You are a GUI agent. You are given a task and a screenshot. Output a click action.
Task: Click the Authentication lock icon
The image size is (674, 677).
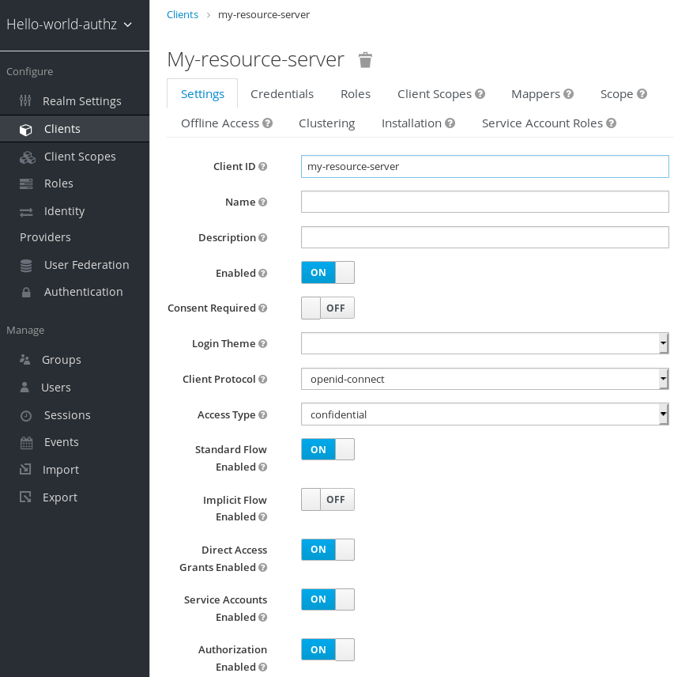click(x=27, y=293)
